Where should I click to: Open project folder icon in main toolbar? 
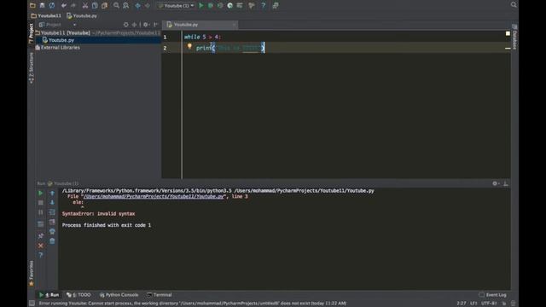coord(32,5)
